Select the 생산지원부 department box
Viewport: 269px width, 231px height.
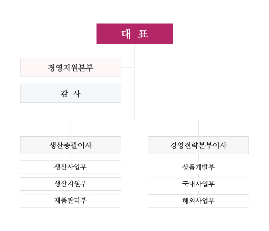[71, 184]
